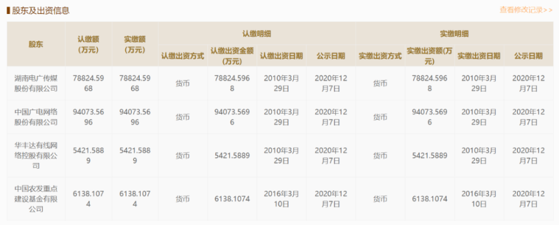Click the 实缴出资额(万元) column header
Screen dimensions: 559x225
pos(429,56)
